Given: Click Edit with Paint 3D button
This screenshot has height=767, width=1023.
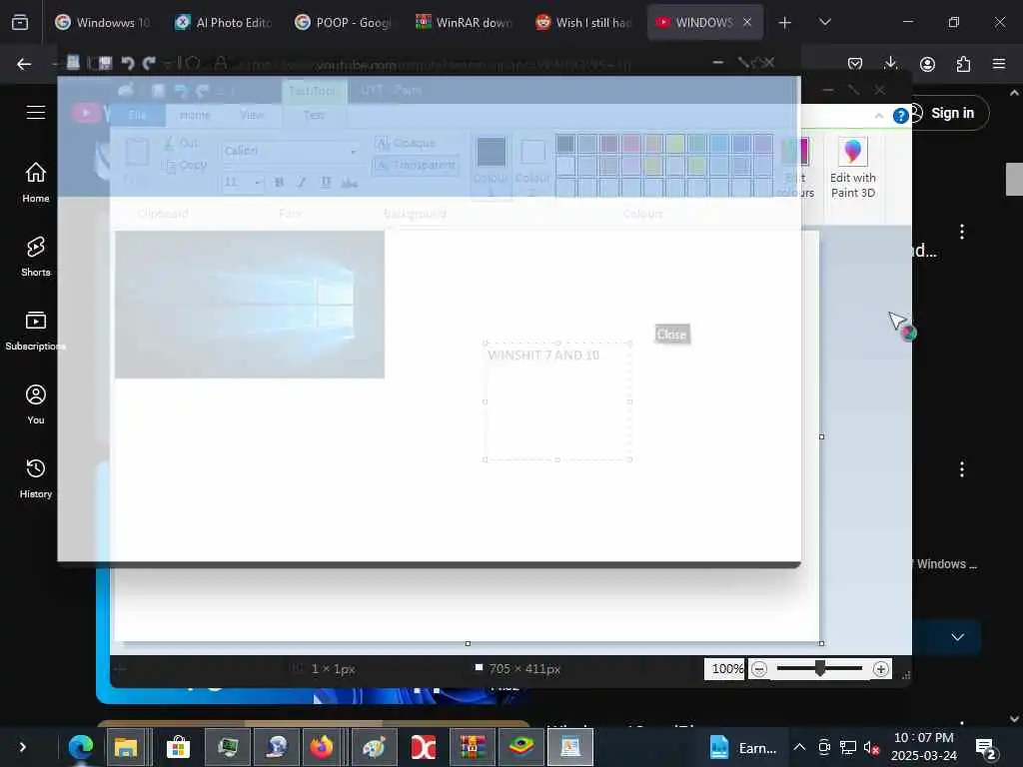Looking at the screenshot, I should pos(853,169).
